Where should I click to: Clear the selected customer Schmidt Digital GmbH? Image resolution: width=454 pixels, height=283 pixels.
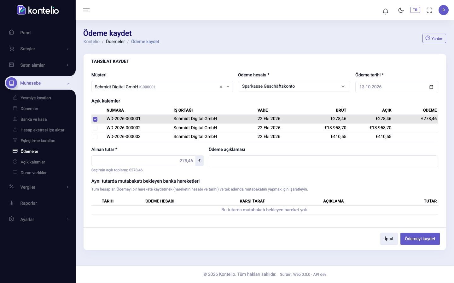click(x=221, y=87)
